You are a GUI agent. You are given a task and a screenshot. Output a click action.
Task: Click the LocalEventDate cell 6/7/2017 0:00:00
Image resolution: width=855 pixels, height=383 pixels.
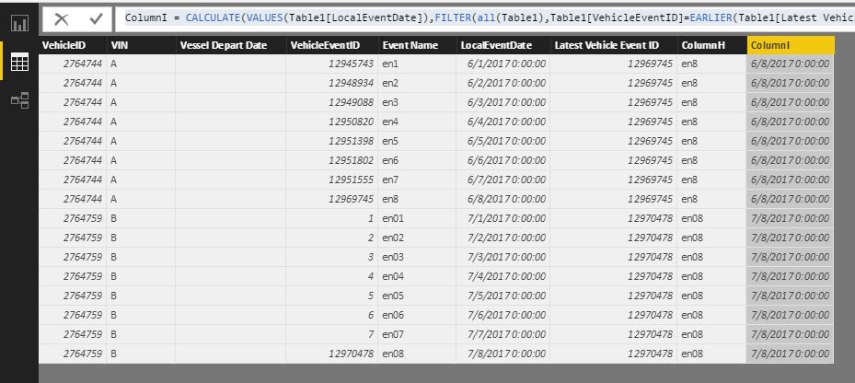tap(503, 180)
